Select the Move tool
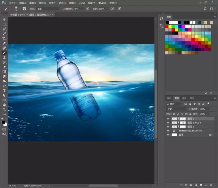This screenshot has height=188, width=218. (x=4, y=19)
